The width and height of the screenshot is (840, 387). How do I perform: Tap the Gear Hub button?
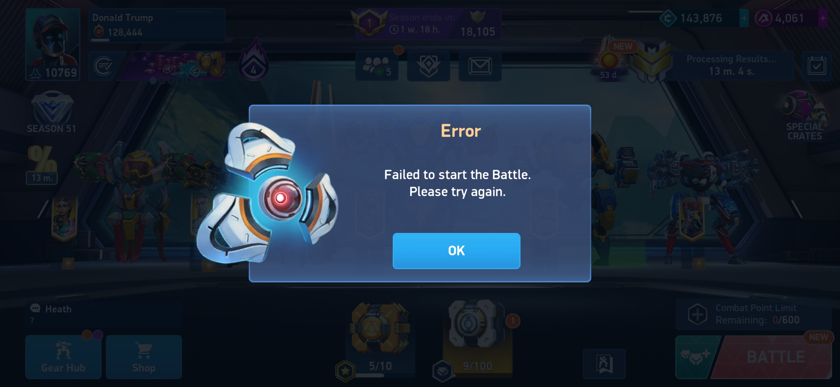coord(63,357)
